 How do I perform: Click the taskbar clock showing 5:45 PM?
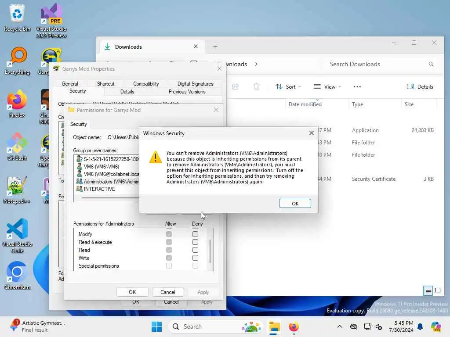pos(401,326)
